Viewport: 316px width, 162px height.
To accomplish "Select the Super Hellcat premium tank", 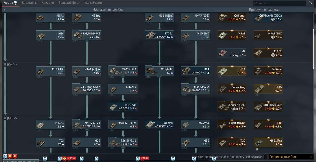I will click(x=232, y=124).
